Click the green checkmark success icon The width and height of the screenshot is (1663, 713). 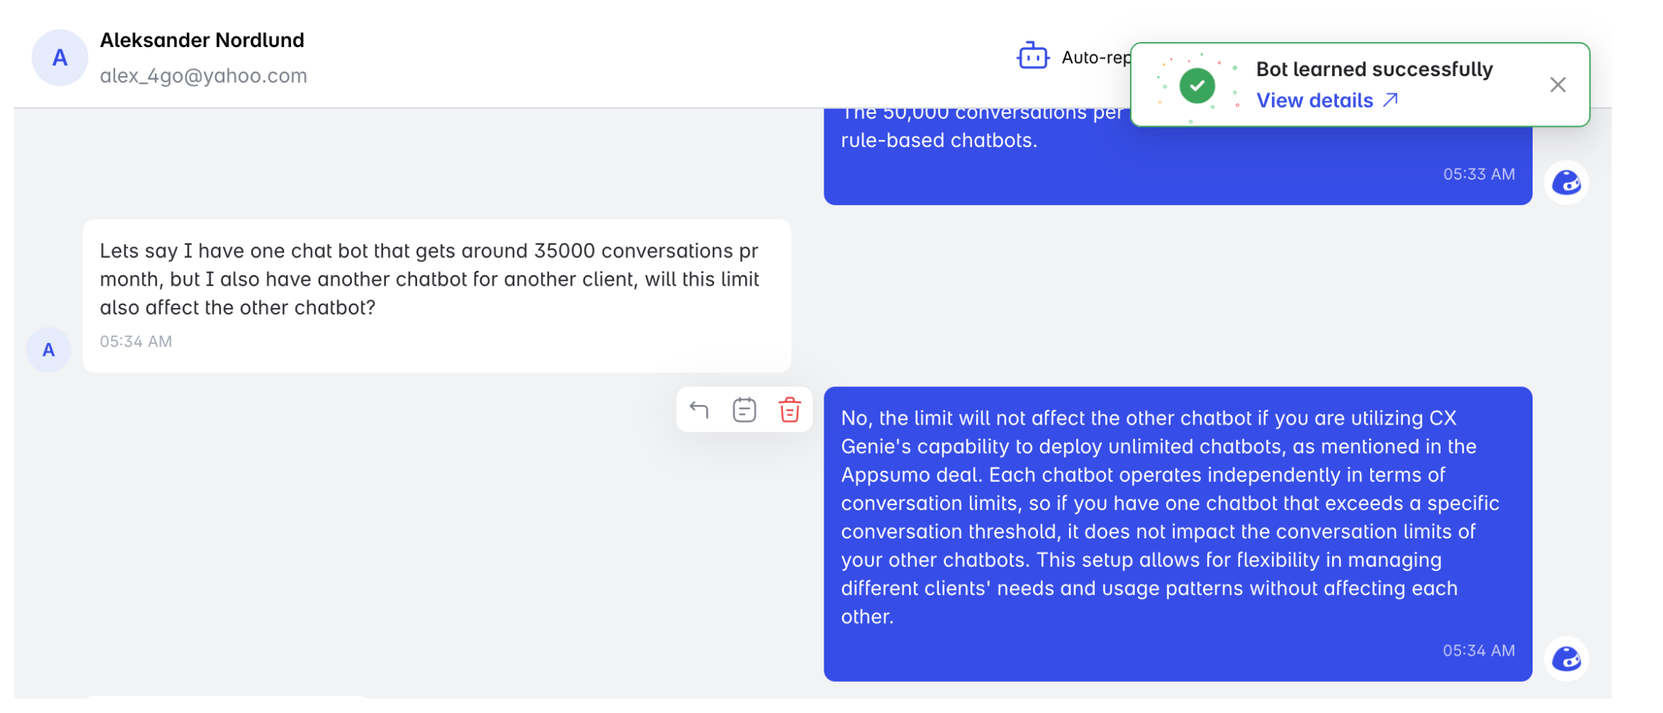pyautogui.click(x=1197, y=86)
